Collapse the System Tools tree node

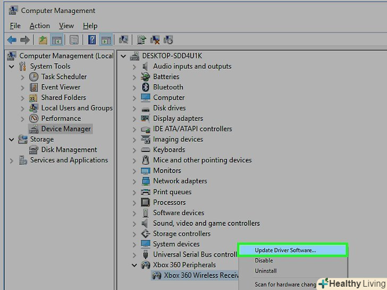click(x=12, y=66)
